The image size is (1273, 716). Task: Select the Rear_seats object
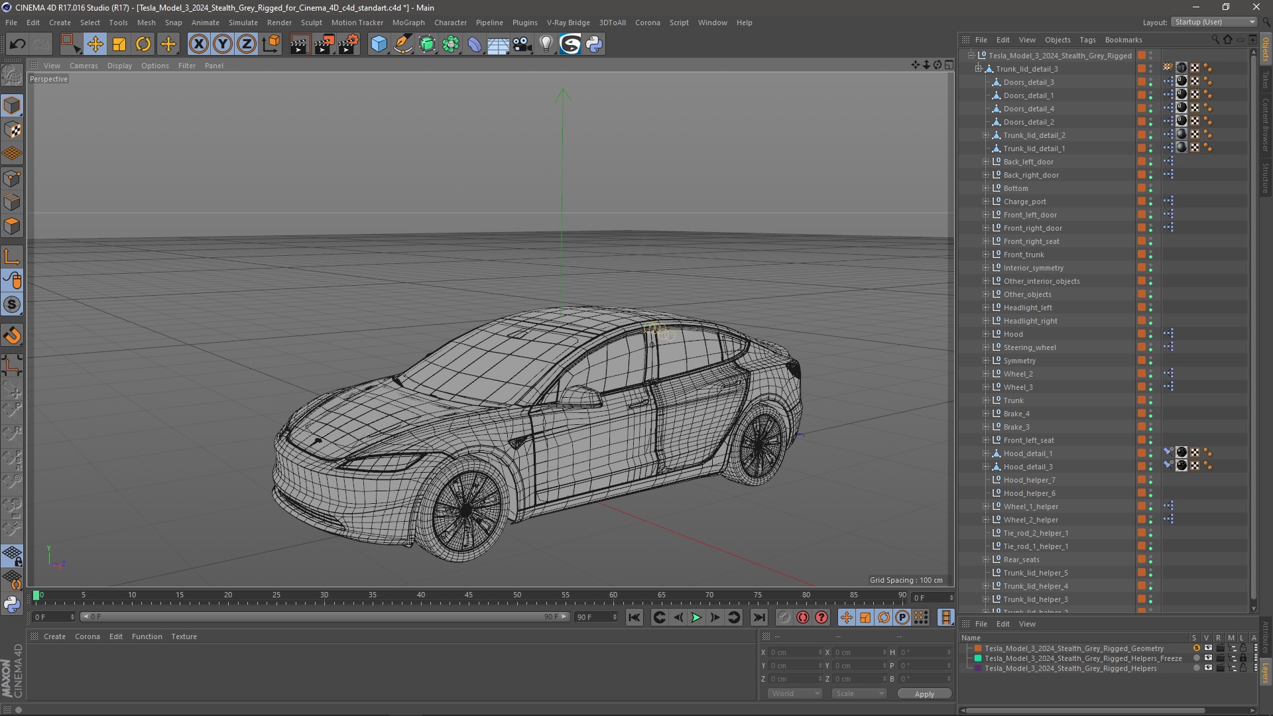pyautogui.click(x=1021, y=560)
